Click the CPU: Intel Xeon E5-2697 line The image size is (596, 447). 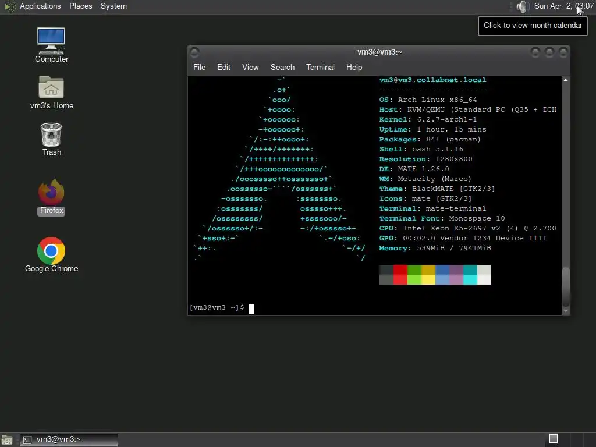click(x=467, y=228)
